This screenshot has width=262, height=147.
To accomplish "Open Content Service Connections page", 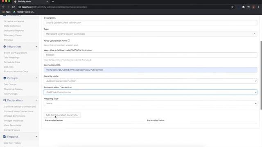I will 20,107.
